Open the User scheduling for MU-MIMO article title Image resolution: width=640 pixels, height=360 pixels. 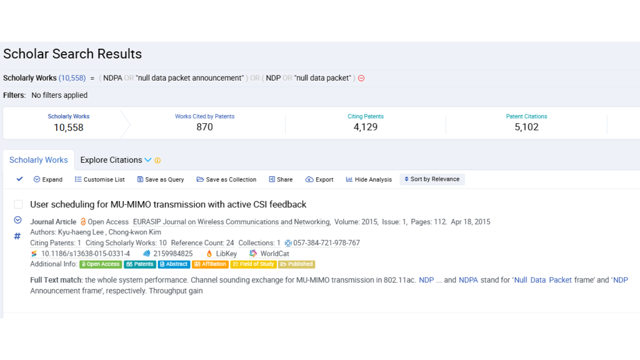pyautogui.click(x=168, y=204)
